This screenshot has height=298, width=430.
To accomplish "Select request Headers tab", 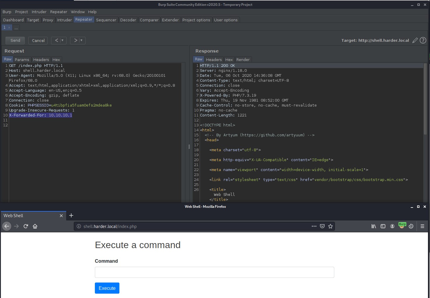I will pyautogui.click(x=41, y=60).
